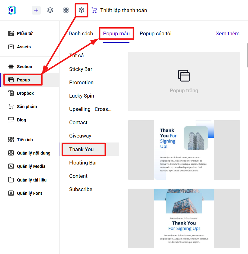The height and width of the screenshot is (254, 248).
Task: Click the cube assets icon in toolbar
Action: [81, 10]
